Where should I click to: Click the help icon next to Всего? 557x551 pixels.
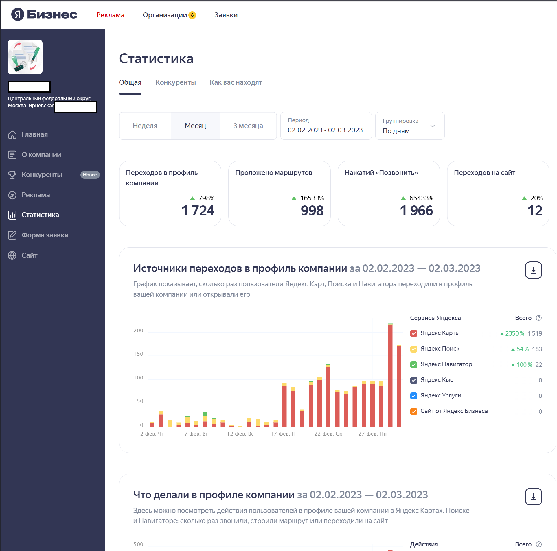(x=538, y=318)
